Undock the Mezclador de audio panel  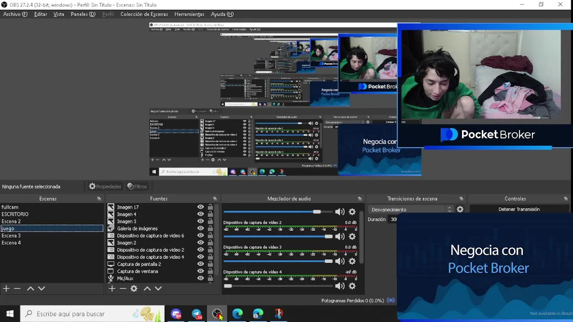(x=359, y=199)
